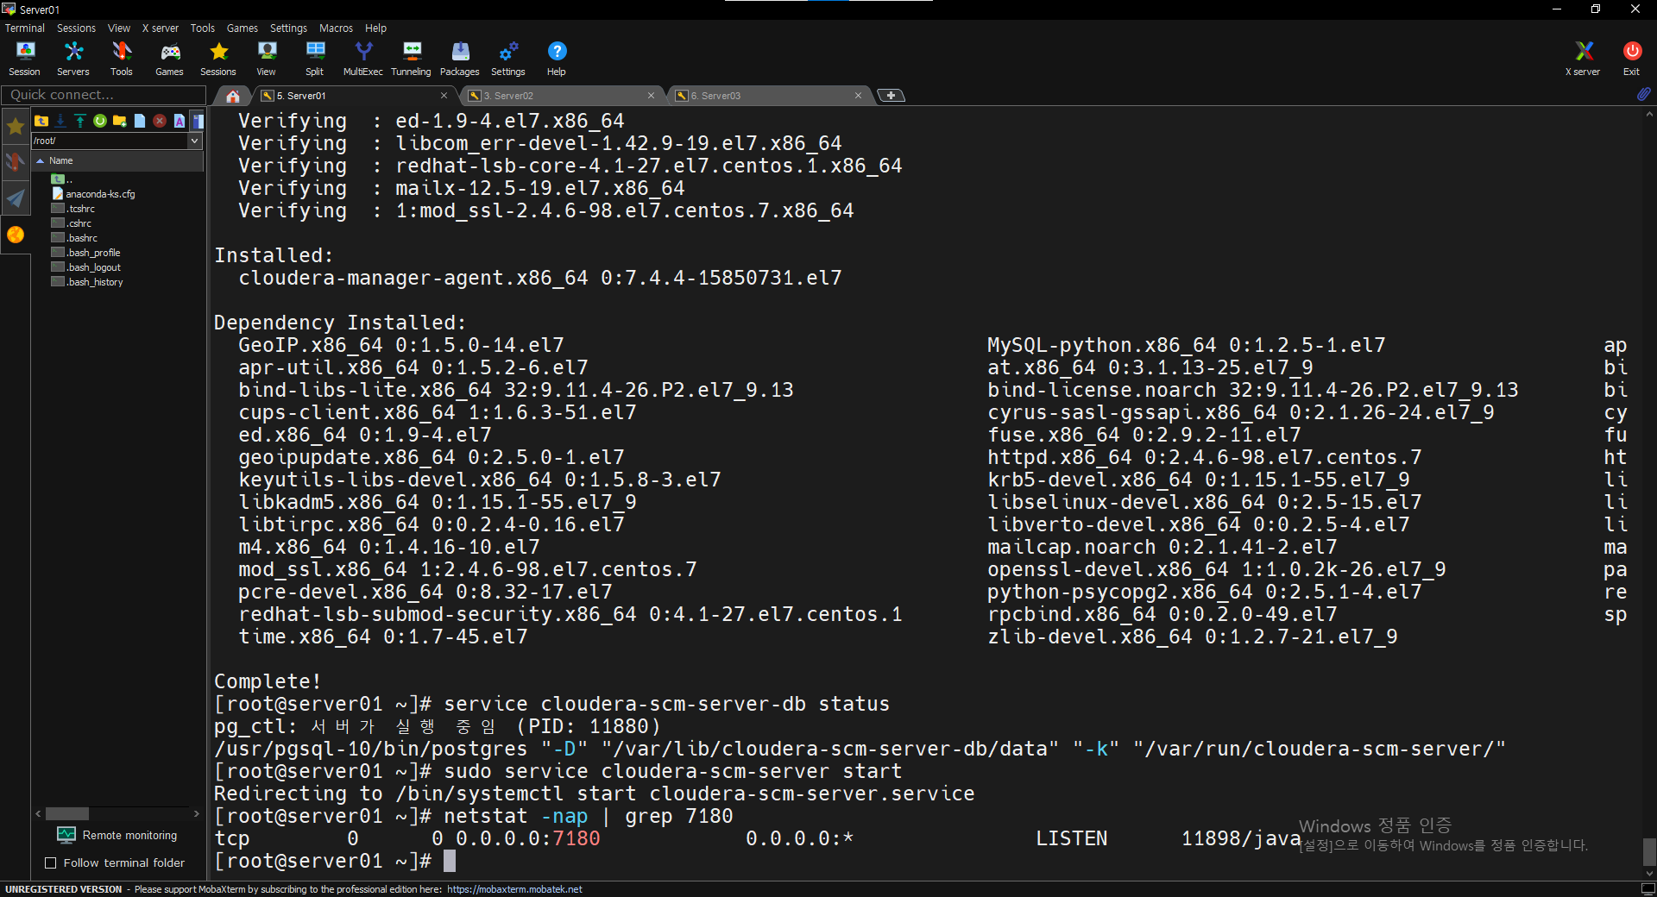Image resolution: width=1657 pixels, height=897 pixels.
Task: Add a new terminal tab with plus
Action: tap(892, 96)
